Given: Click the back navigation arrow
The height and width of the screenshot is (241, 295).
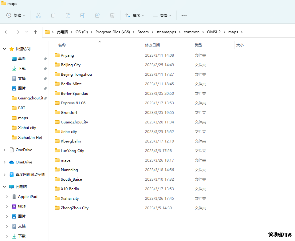Looking at the screenshot, I should [x=6, y=32].
